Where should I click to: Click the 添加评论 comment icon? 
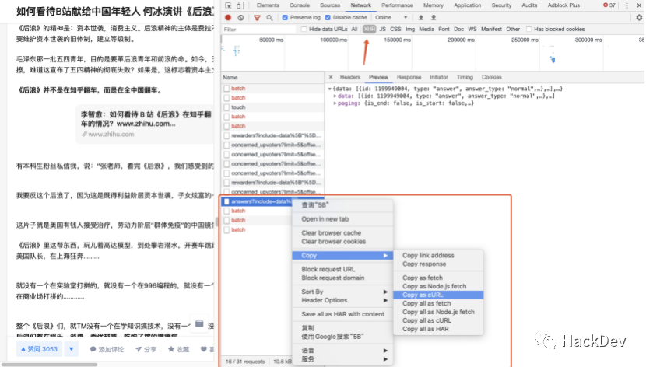point(93,349)
